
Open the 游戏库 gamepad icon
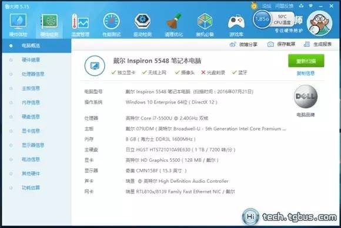236,25
